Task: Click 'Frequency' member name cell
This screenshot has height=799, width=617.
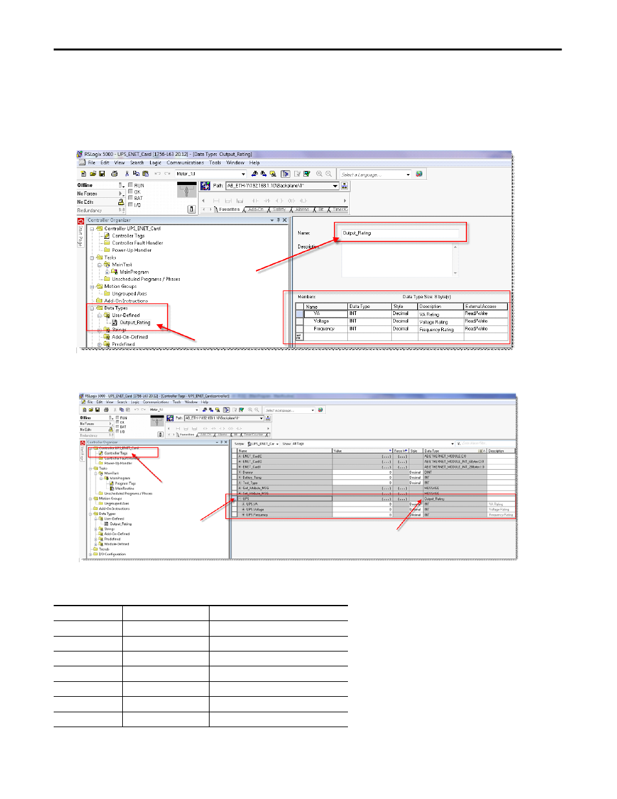Action: tap(325, 329)
